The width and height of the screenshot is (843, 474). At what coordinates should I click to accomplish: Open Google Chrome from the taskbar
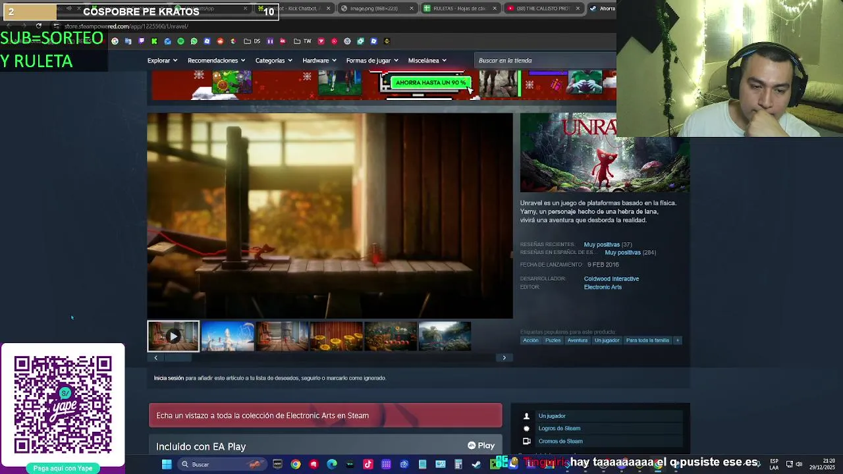tap(296, 464)
